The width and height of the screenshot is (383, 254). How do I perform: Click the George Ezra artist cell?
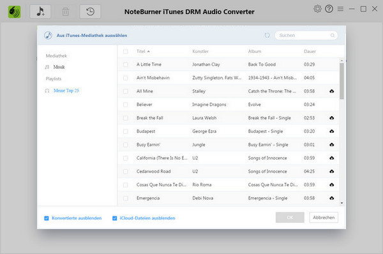point(204,131)
